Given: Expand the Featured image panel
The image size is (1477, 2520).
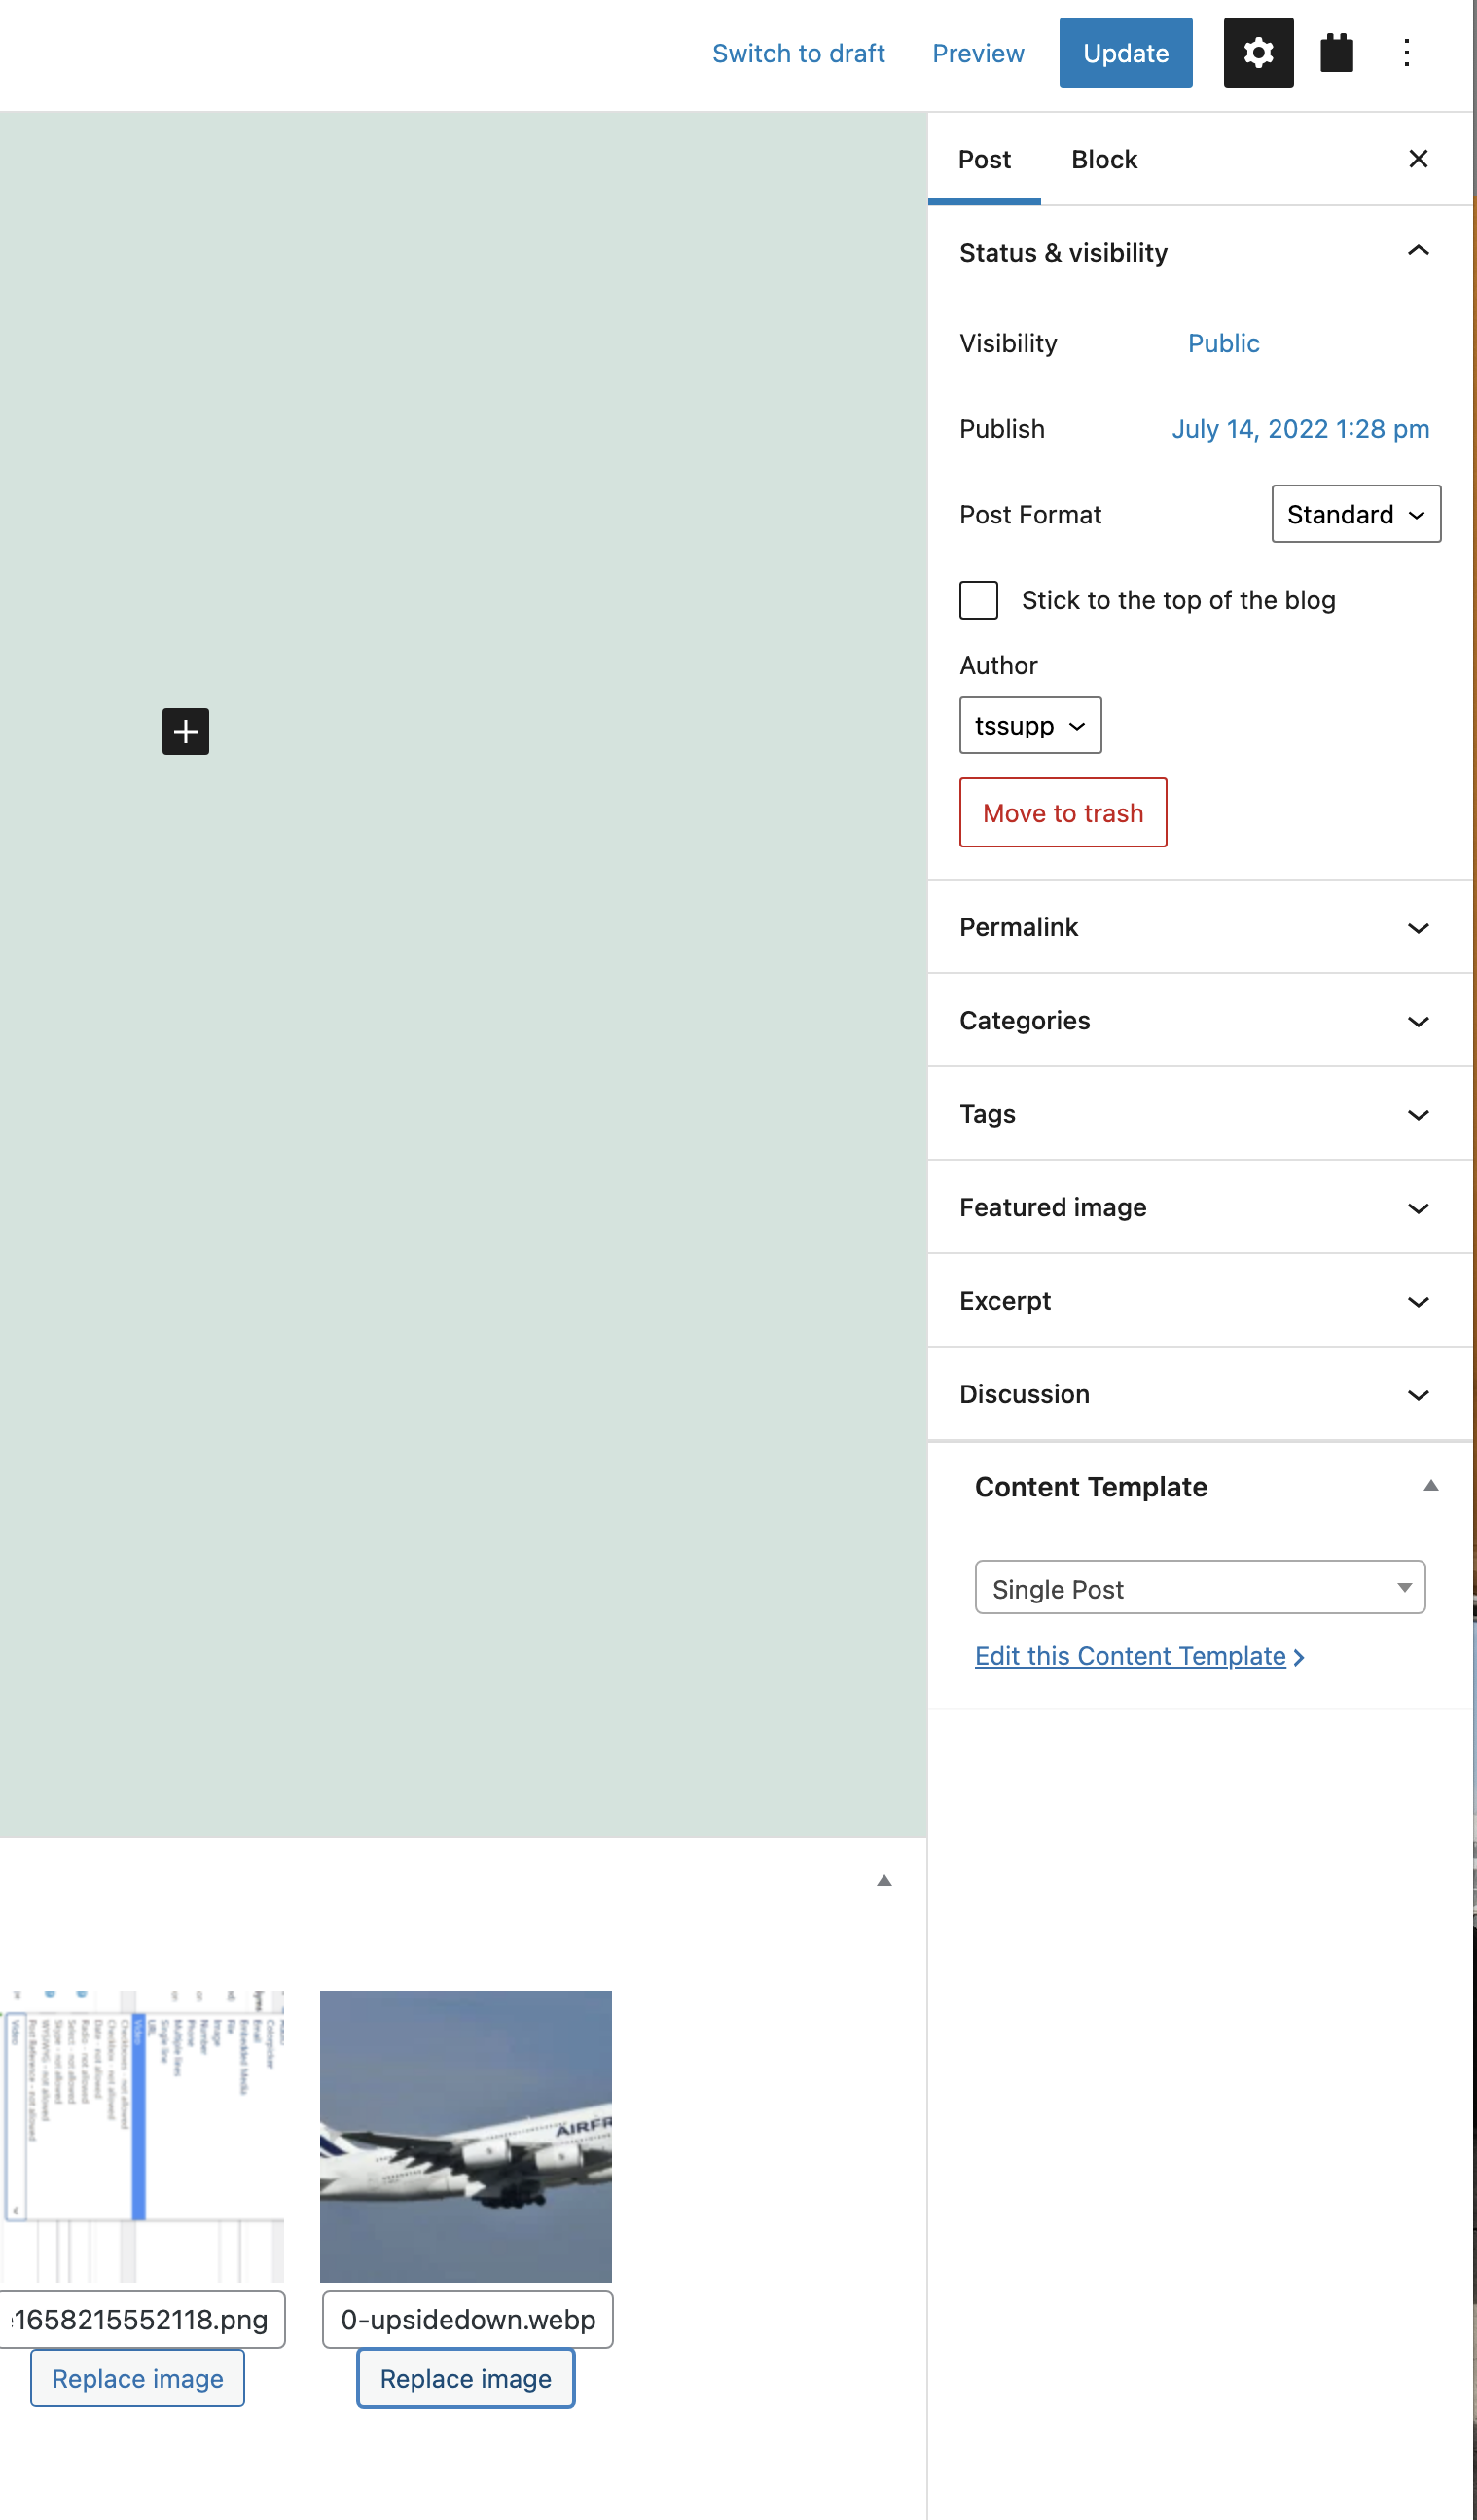Looking at the screenshot, I should coord(1199,1207).
